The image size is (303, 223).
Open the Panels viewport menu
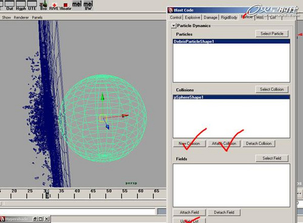point(37,18)
